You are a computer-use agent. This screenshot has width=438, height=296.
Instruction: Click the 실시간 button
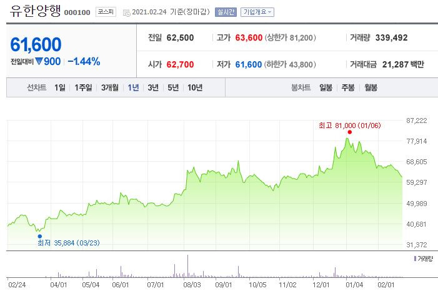click(226, 12)
